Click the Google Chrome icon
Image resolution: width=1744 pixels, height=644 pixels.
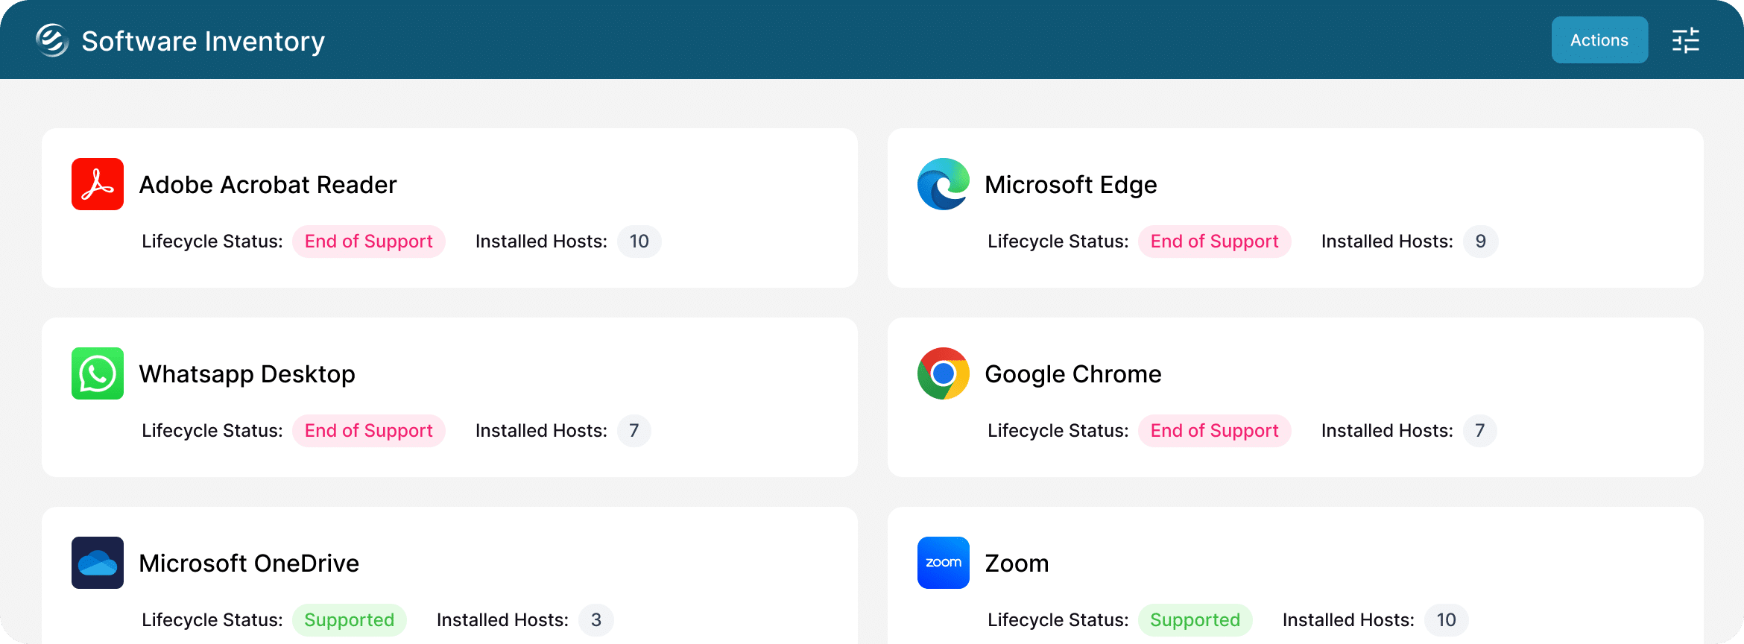(944, 373)
